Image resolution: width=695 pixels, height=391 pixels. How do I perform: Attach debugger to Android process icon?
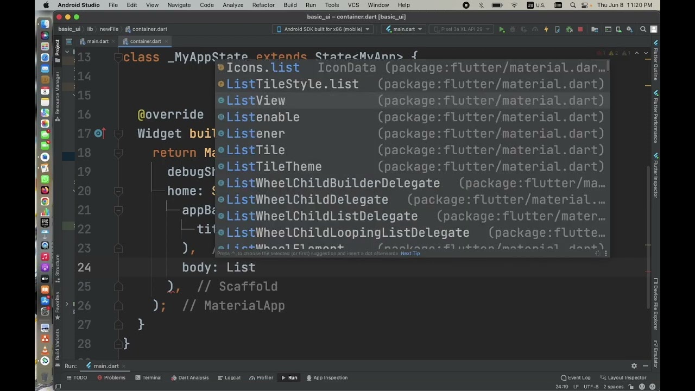[568, 29]
